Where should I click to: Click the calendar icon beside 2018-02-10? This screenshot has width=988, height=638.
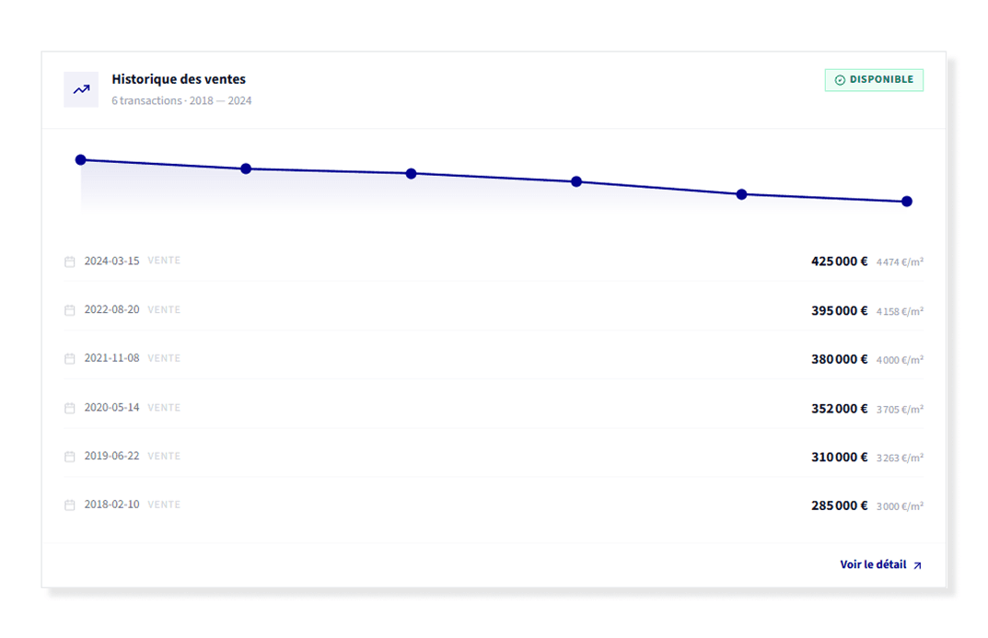coord(70,505)
